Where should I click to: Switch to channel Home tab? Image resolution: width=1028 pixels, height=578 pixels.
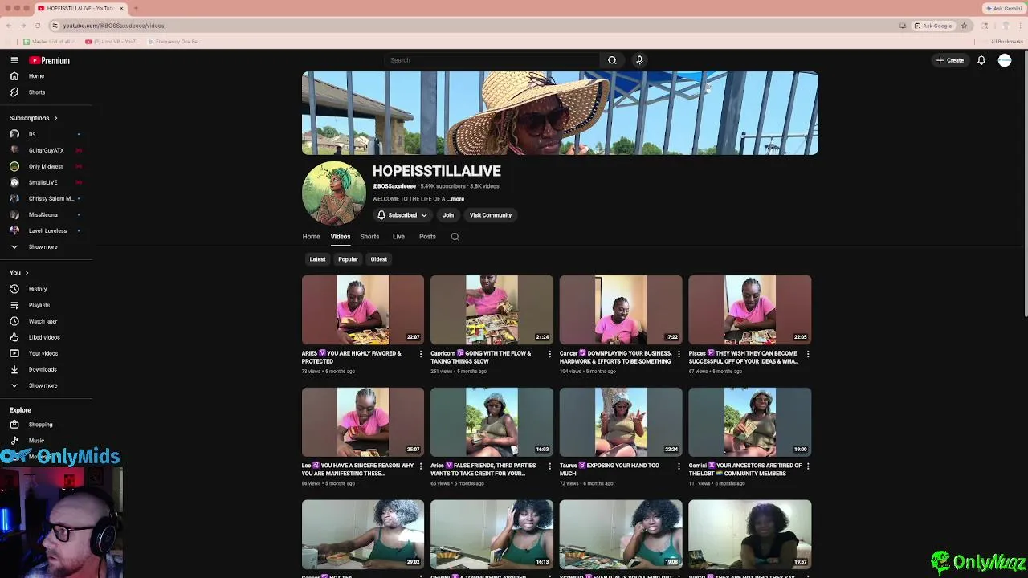click(x=311, y=237)
